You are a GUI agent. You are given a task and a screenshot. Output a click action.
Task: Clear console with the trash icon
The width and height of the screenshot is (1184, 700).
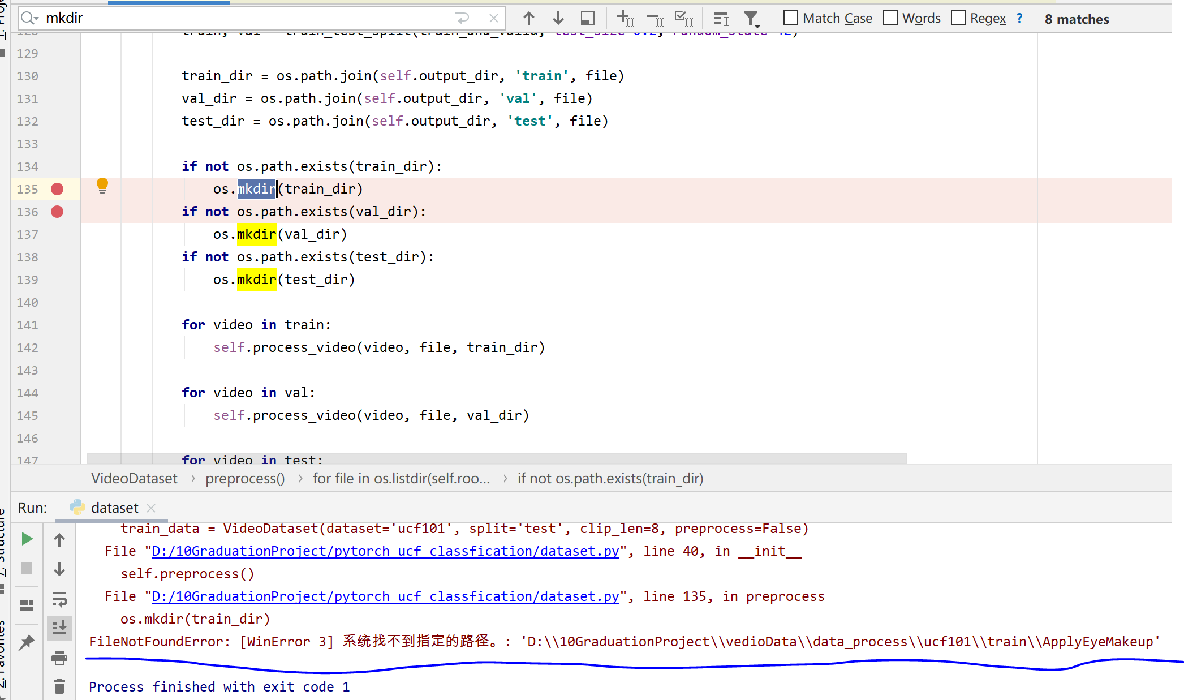59,686
